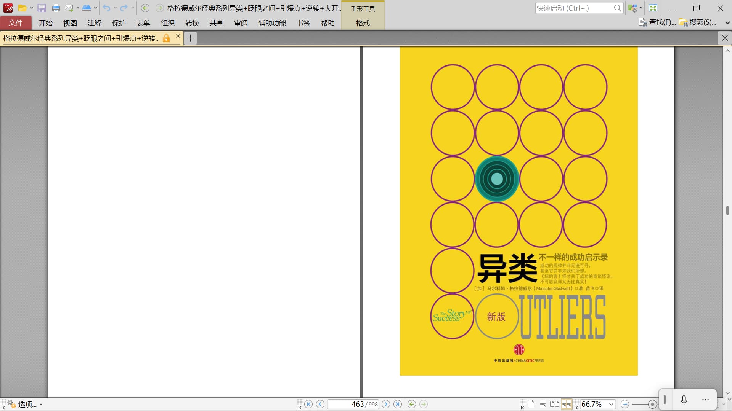Jump to the last page using navigation arrow
Viewport: 732px width, 411px height.
pyautogui.click(x=398, y=404)
